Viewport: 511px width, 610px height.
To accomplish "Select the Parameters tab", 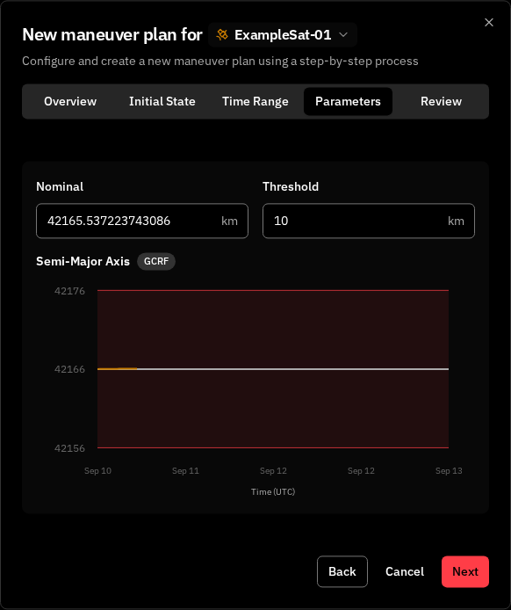I will (348, 102).
